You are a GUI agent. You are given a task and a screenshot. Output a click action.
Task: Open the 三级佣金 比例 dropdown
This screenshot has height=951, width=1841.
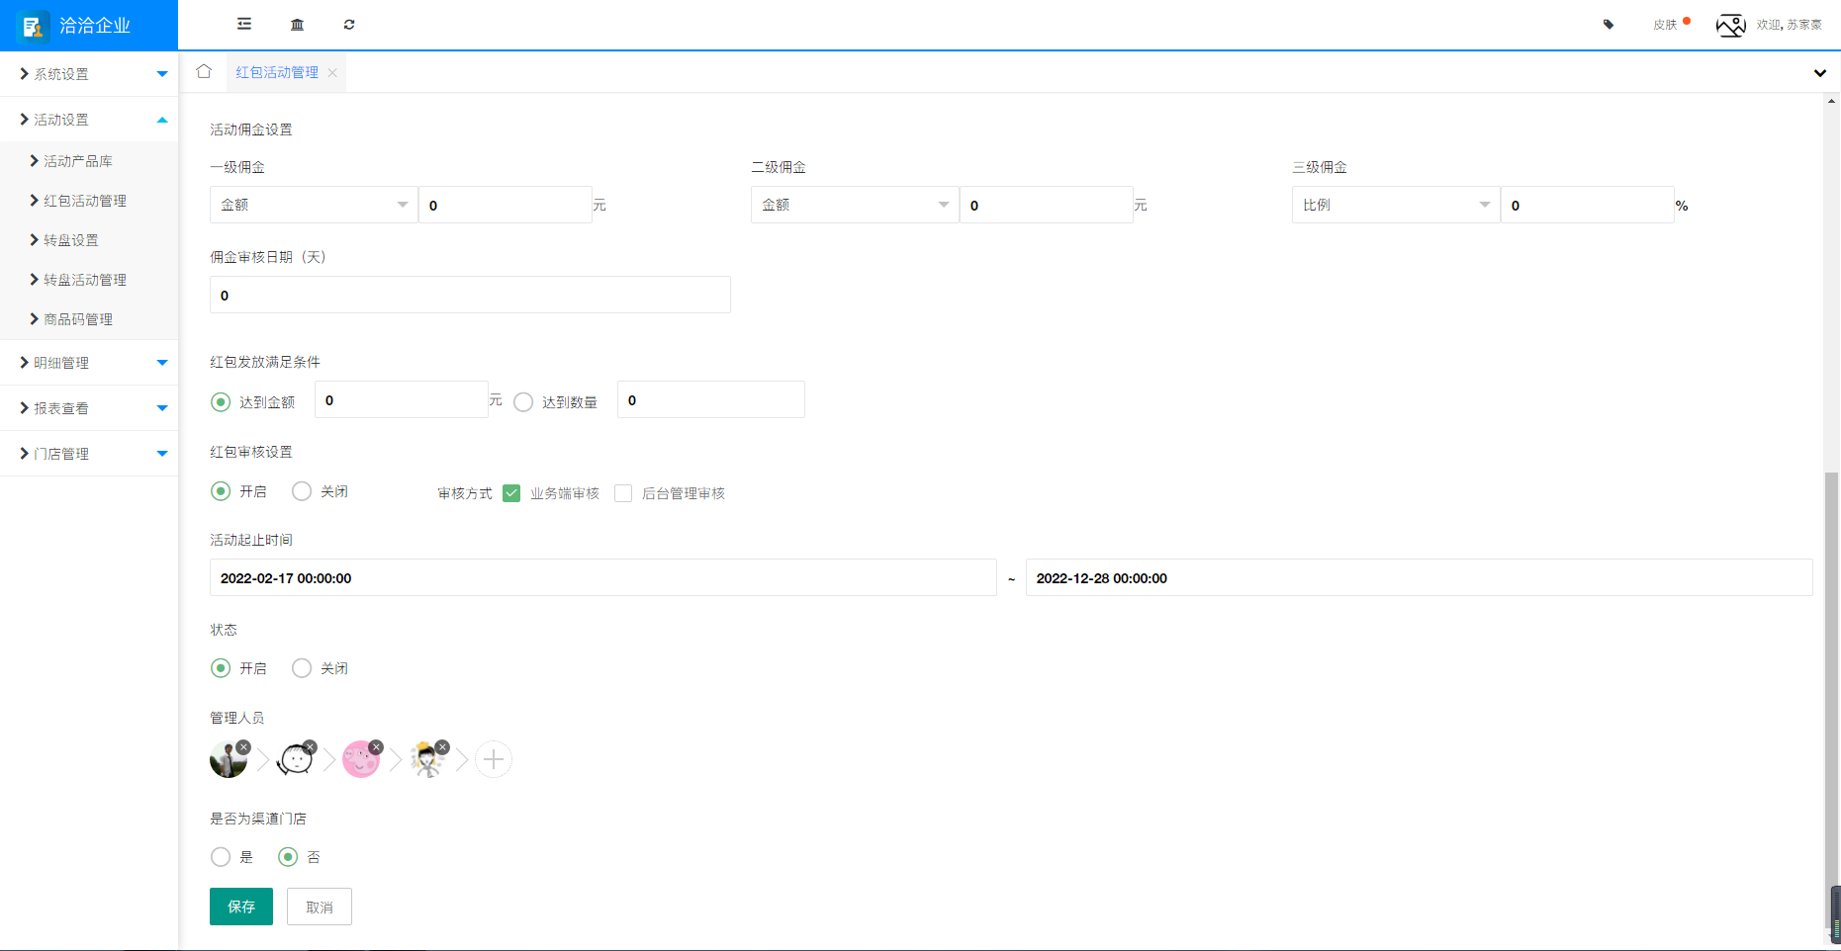point(1395,205)
